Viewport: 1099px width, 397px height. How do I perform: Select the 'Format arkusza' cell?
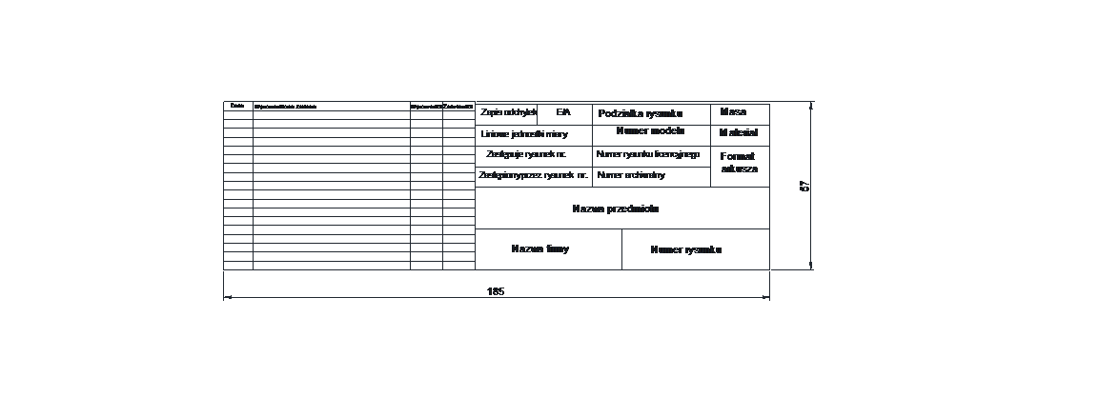coord(739,163)
